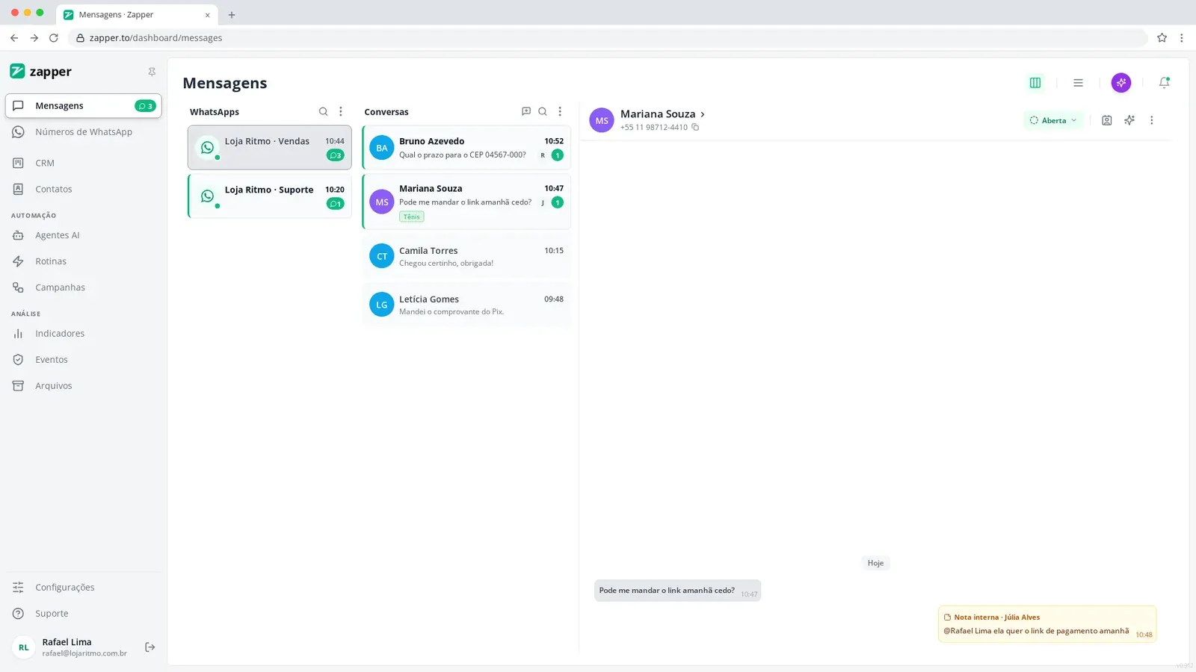Go to Mensagens in sidebar
Screen dimensions: 1196x672
point(83,106)
